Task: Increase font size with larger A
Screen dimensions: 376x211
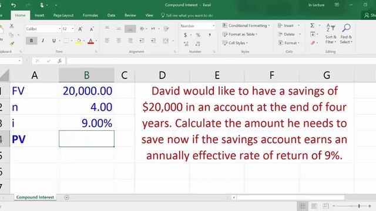Action: (80, 29)
